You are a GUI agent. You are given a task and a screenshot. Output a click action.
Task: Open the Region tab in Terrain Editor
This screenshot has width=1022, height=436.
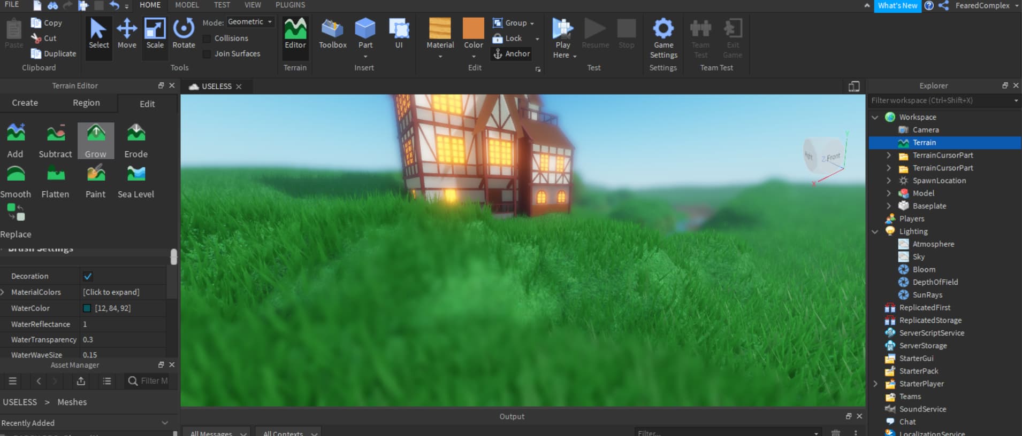pos(86,103)
